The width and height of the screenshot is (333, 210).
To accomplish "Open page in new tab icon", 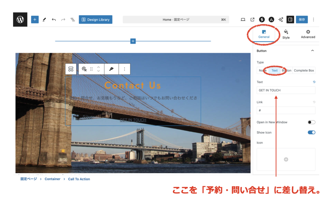I will click(x=252, y=20).
